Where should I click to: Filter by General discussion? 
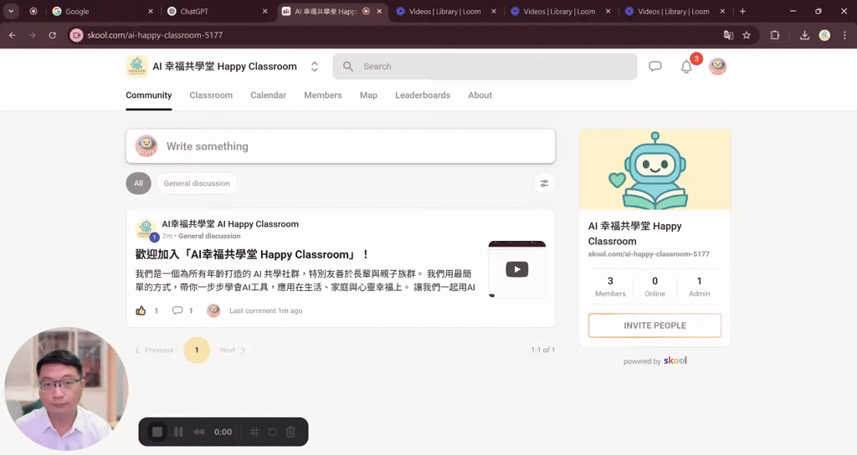pos(197,183)
